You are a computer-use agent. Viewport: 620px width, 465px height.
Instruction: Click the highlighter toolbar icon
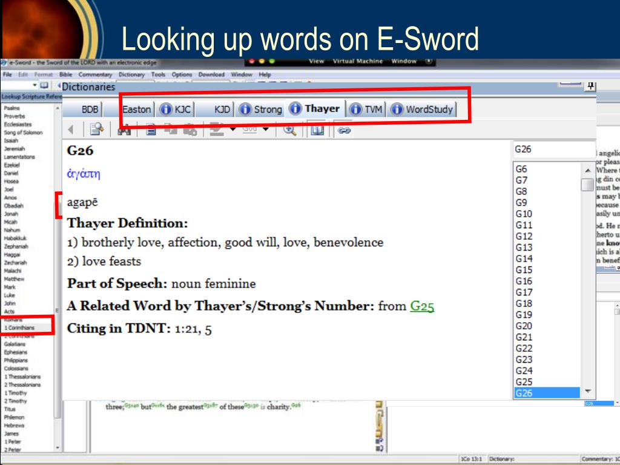pos(217,130)
